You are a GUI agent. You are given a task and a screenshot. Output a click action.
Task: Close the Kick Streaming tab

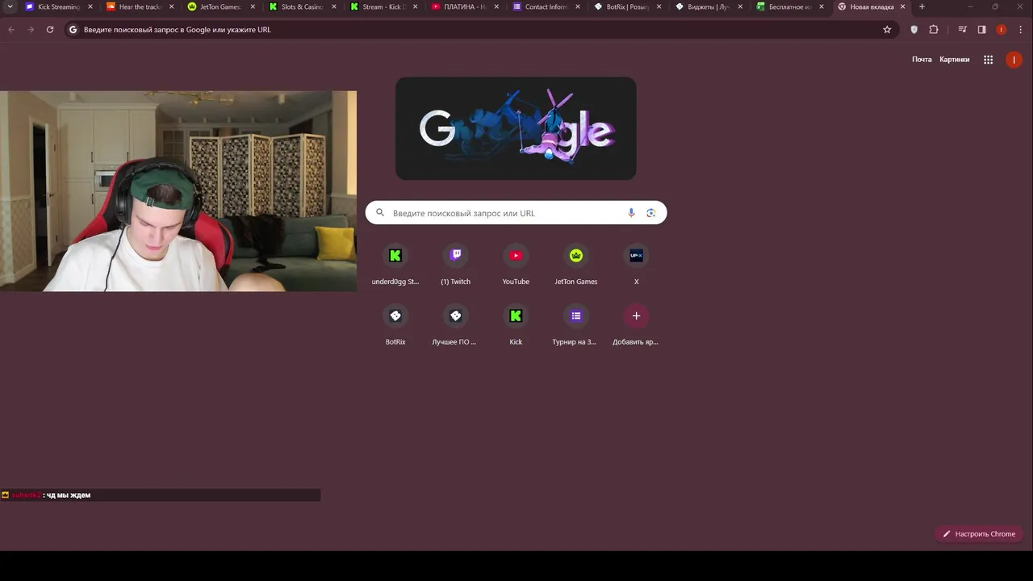(90, 6)
